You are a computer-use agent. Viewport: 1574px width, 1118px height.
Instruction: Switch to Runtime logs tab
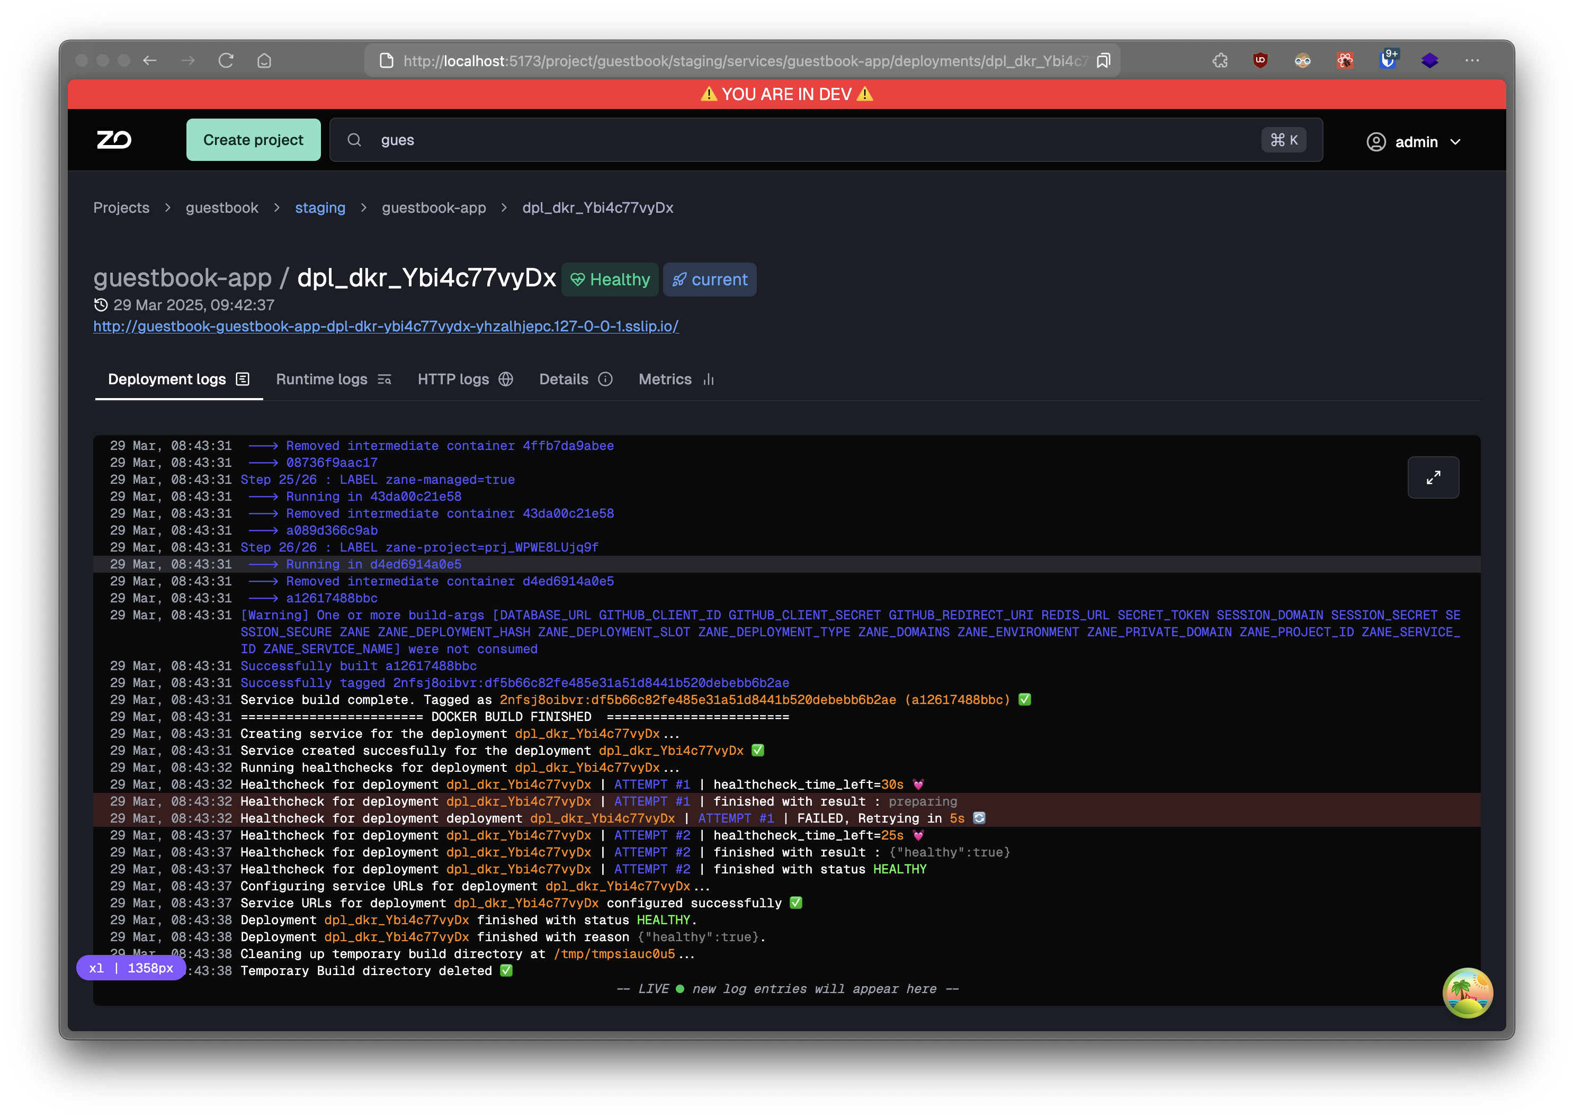[334, 380]
